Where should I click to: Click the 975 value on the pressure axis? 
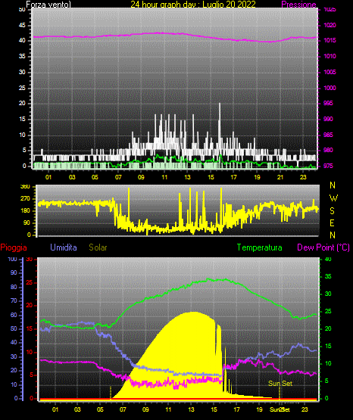pyautogui.click(x=328, y=166)
